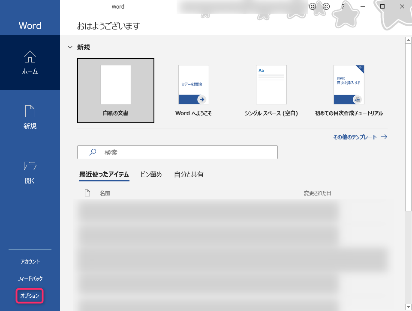Switch to the 自分と共有 tab
This screenshot has height=311, width=412.
189,175
